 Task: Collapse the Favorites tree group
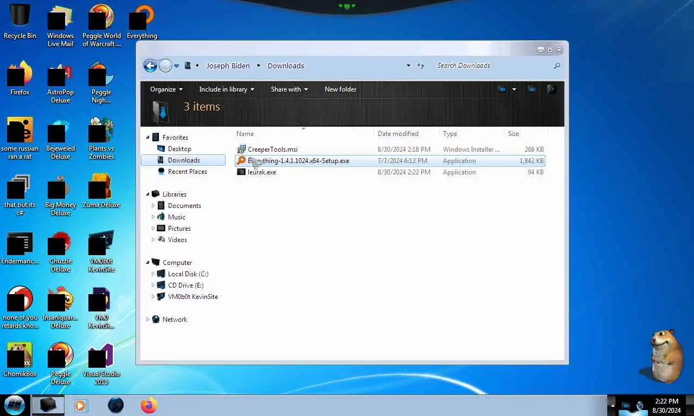(x=147, y=138)
